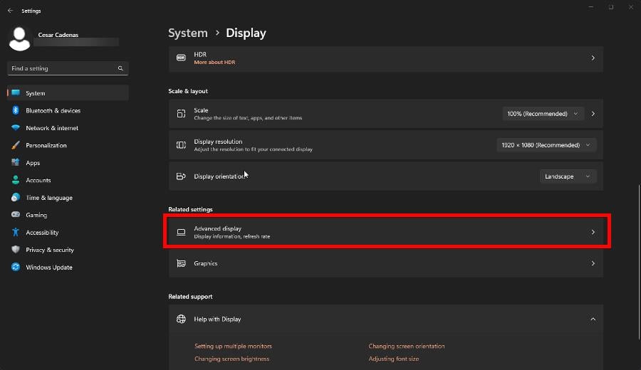This screenshot has height=370, width=641.
Task: Select System in the sidebar
Action: click(x=68, y=93)
